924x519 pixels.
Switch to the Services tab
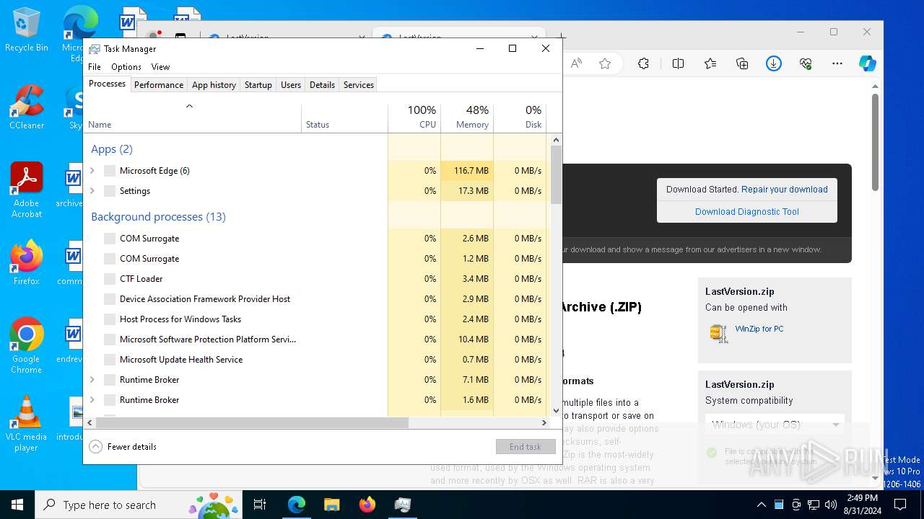coord(359,85)
